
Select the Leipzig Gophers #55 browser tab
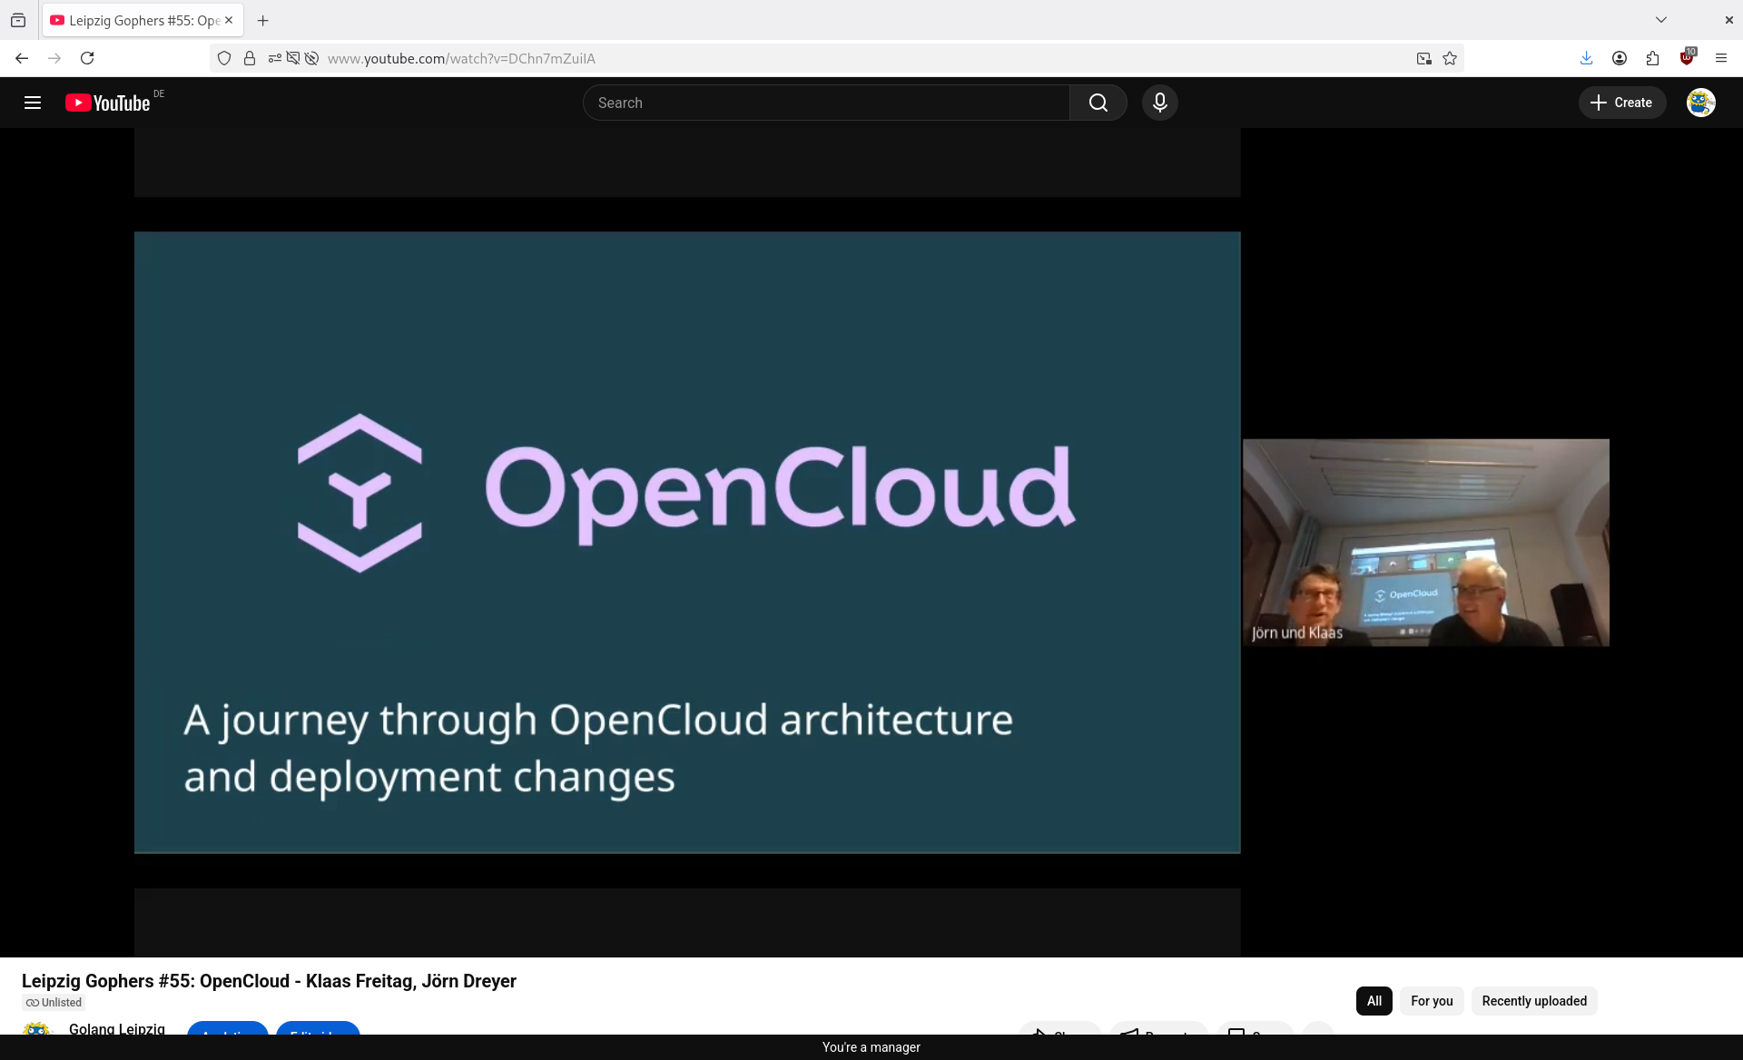tap(136, 20)
